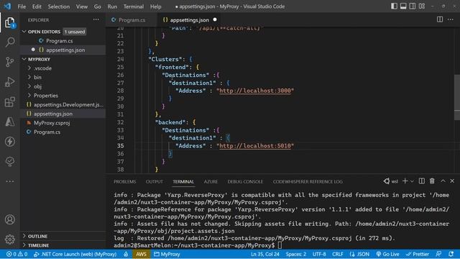Follow the localhost:5010 address link
Screen dimensions: 460x259
(255, 145)
